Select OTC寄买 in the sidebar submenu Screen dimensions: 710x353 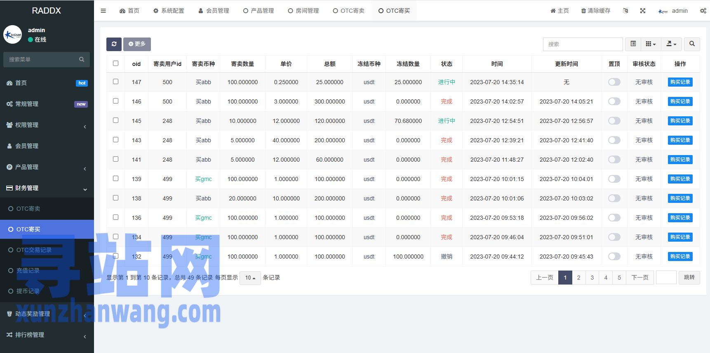click(x=47, y=229)
